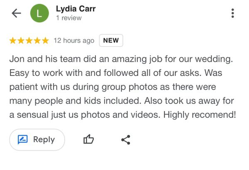249x170 pixels.
Task: Open the three-dot more options menu
Action: [232, 13]
